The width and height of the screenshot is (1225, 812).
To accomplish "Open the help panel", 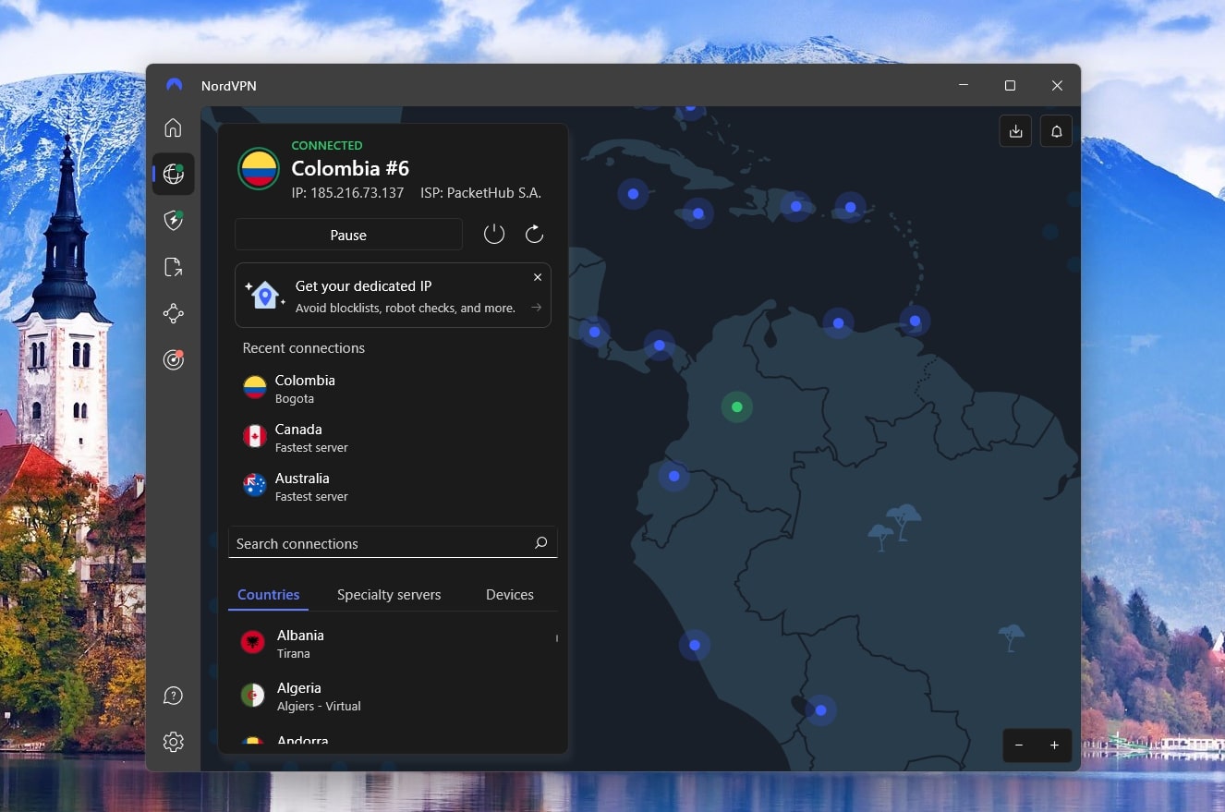I will coord(174,696).
